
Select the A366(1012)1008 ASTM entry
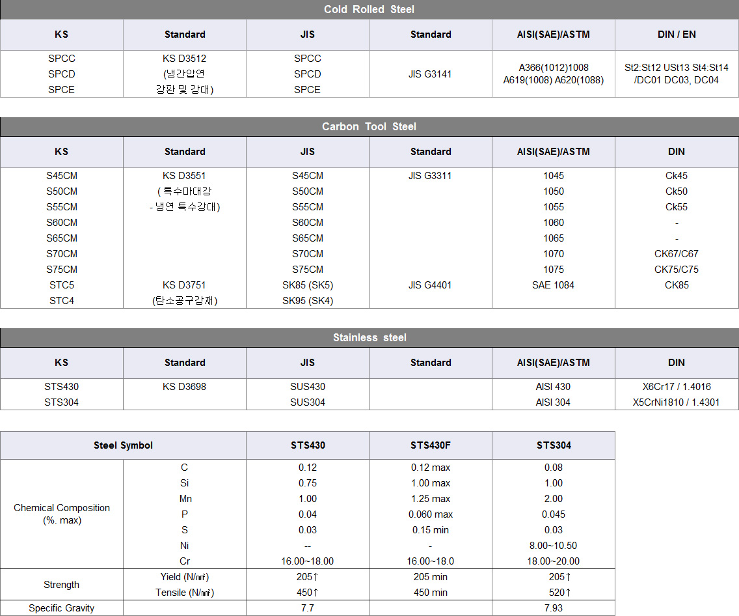(554, 68)
